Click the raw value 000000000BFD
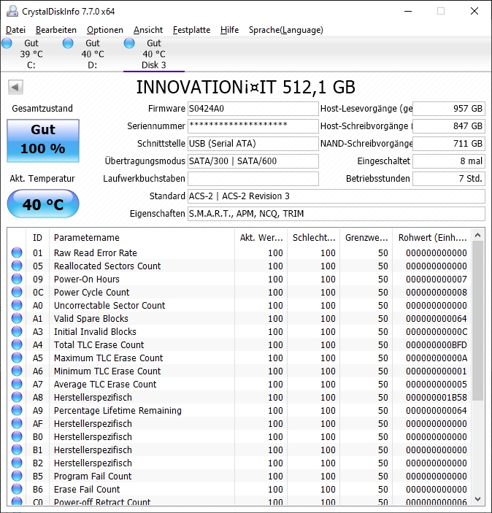Screen dimensions: 492x513 [437, 345]
